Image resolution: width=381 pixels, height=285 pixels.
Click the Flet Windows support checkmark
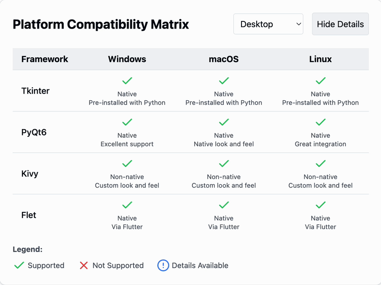[x=127, y=205]
